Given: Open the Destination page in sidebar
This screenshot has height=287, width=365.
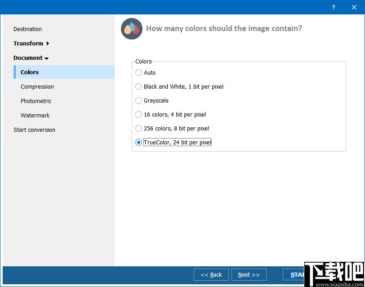Looking at the screenshot, I should (x=27, y=29).
